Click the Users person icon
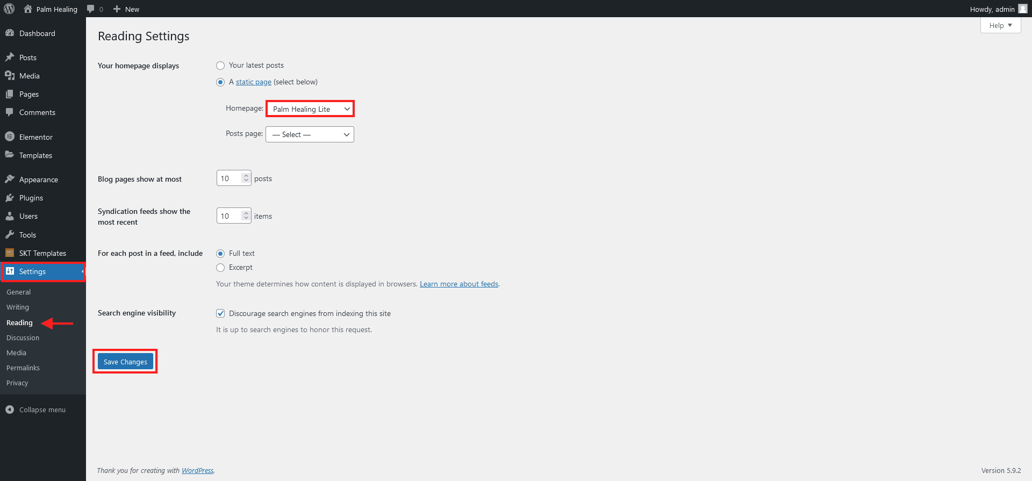The image size is (1032, 481). (x=10, y=216)
